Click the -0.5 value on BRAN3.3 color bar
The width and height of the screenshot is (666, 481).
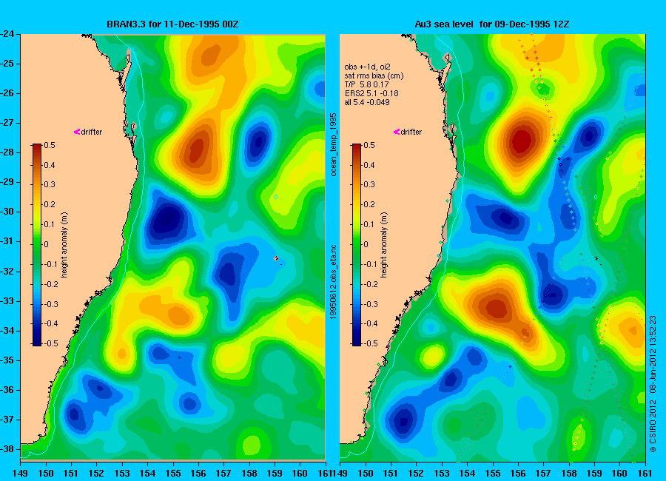[x=51, y=343]
